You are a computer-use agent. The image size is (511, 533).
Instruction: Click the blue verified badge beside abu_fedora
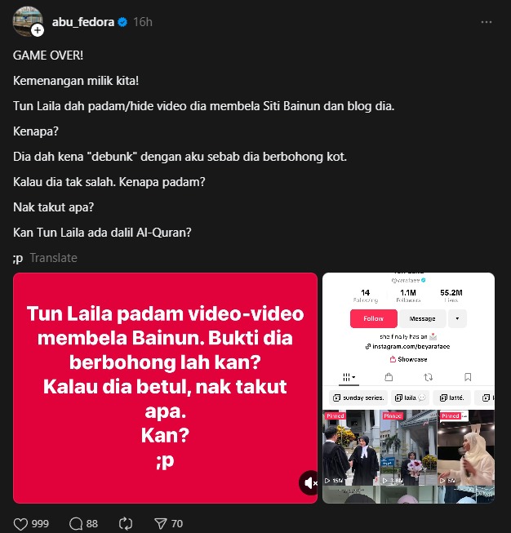122,22
